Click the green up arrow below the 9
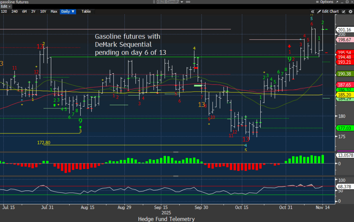The width and height of the screenshot is (354, 222). click(80, 127)
